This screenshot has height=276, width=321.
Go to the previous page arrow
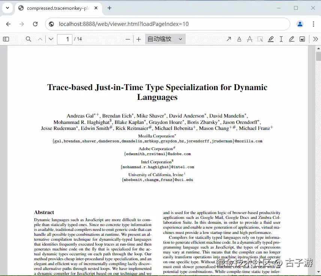(40, 39)
